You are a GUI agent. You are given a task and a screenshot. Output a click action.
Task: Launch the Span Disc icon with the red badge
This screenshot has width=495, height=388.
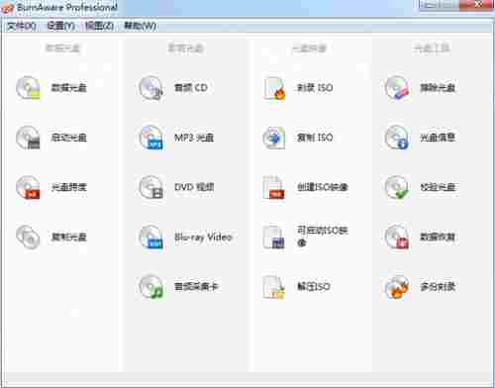[x=29, y=187]
